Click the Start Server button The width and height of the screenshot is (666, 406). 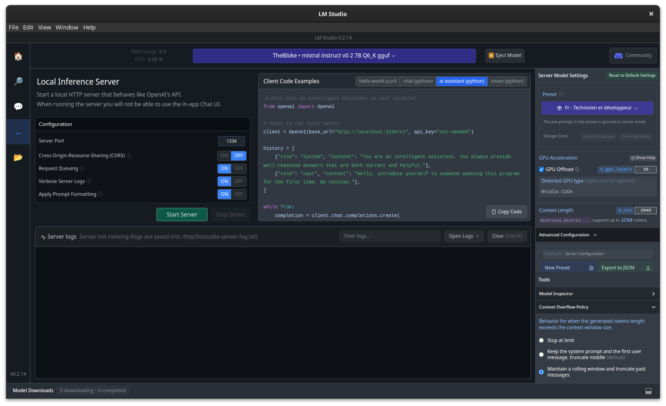point(182,215)
